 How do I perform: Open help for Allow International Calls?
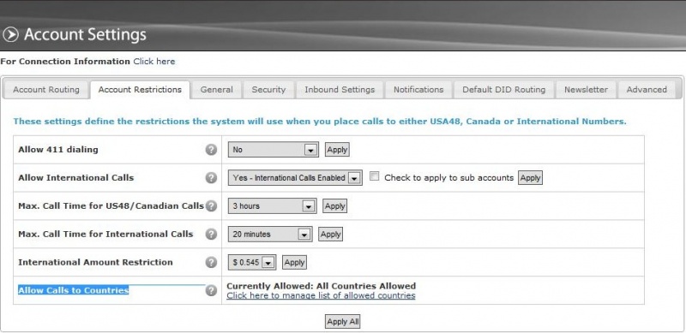(211, 178)
